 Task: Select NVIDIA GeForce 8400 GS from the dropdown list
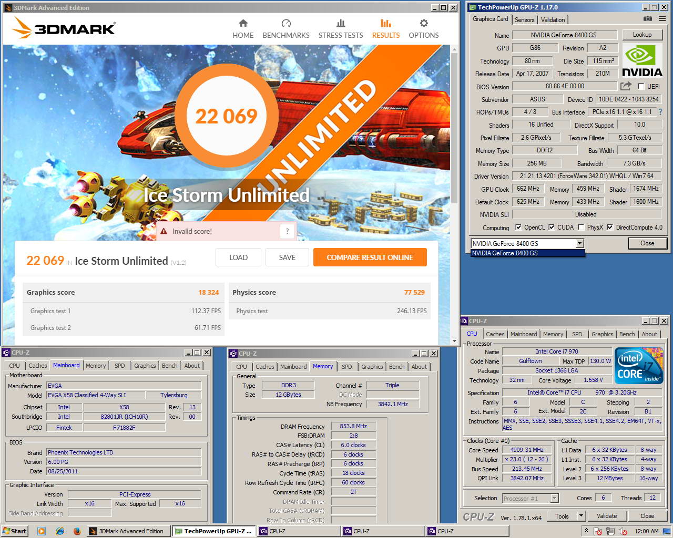[x=527, y=253]
